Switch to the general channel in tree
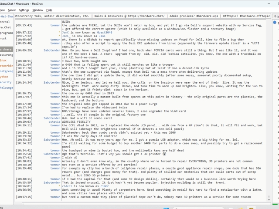 click(x=5, y=22)
